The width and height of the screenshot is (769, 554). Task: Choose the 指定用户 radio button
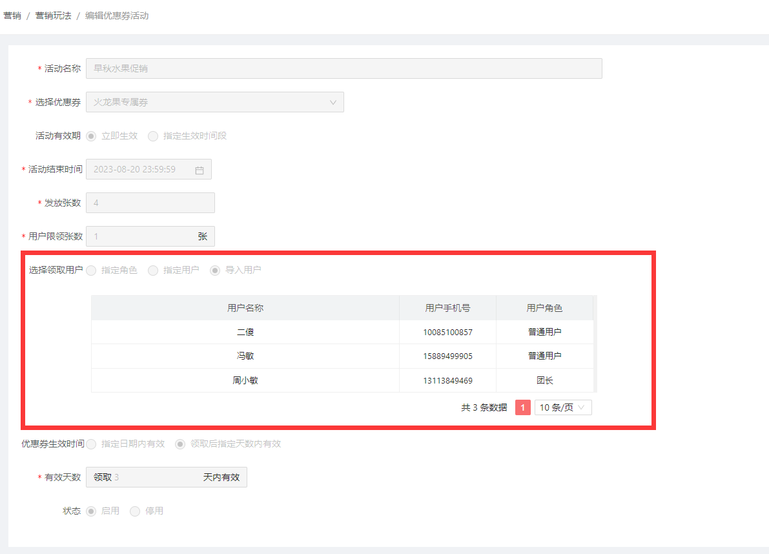point(153,271)
